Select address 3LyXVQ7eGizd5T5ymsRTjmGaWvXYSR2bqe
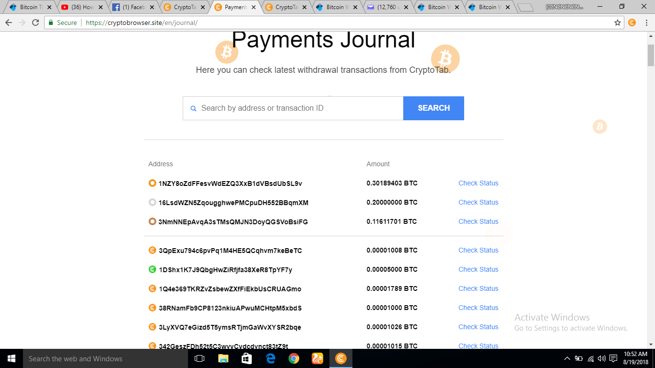This screenshot has width=655, height=368. [230, 327]
